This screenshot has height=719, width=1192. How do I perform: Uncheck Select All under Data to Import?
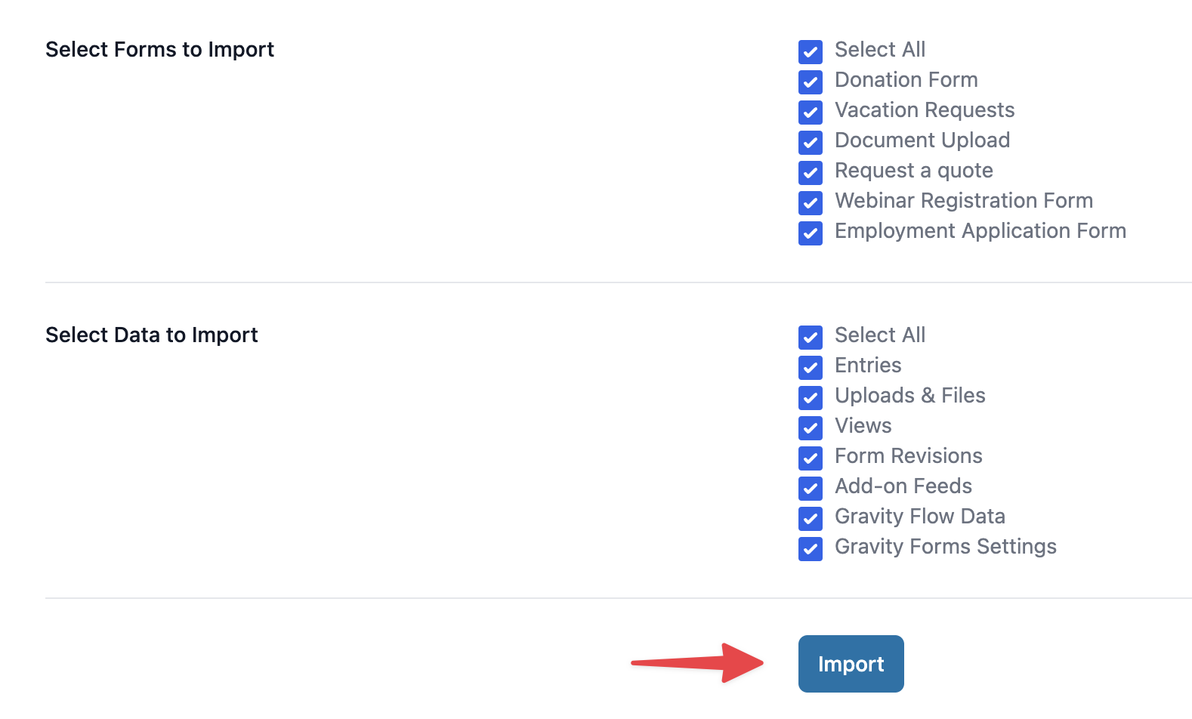(811, 338)
